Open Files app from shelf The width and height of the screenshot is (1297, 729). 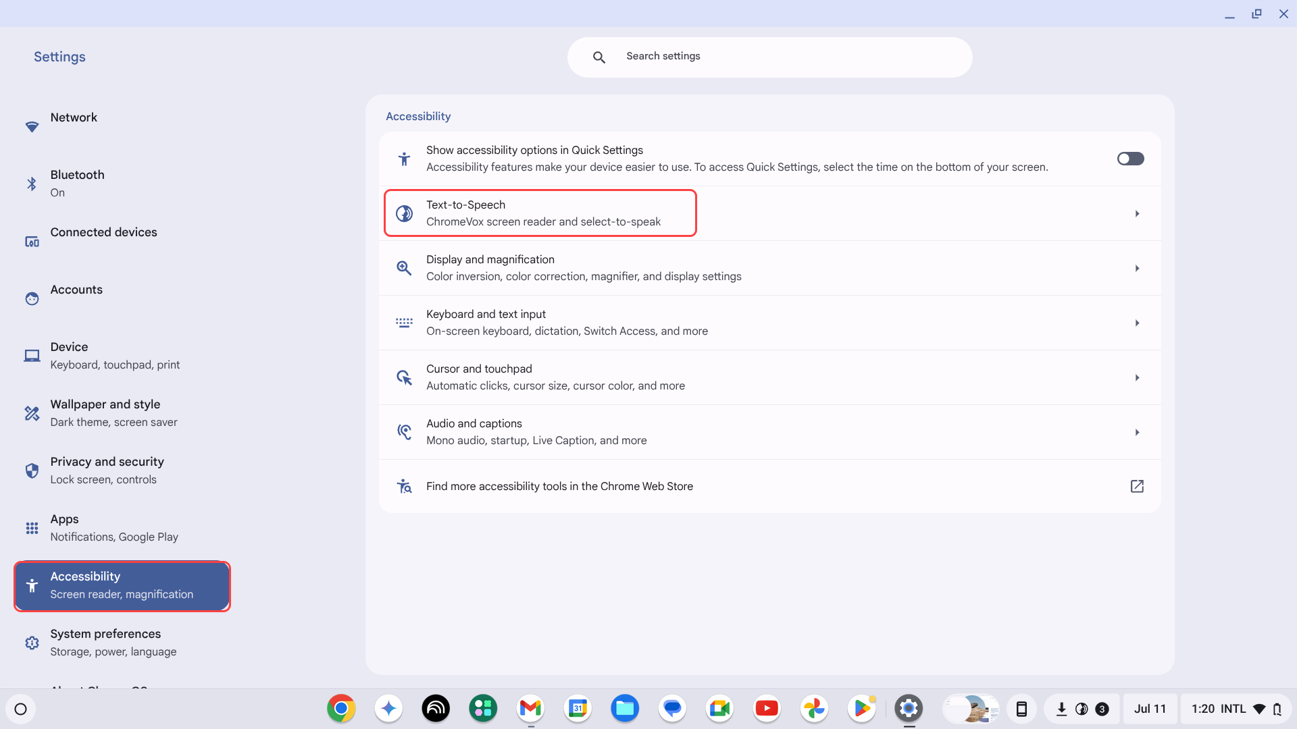pyautogui.click(x=625, y=708)
